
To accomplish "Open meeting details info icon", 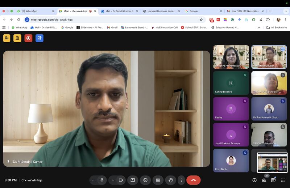I will [254, 180].
